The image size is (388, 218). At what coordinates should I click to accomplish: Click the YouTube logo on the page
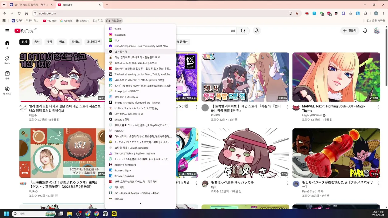[24, 31]
